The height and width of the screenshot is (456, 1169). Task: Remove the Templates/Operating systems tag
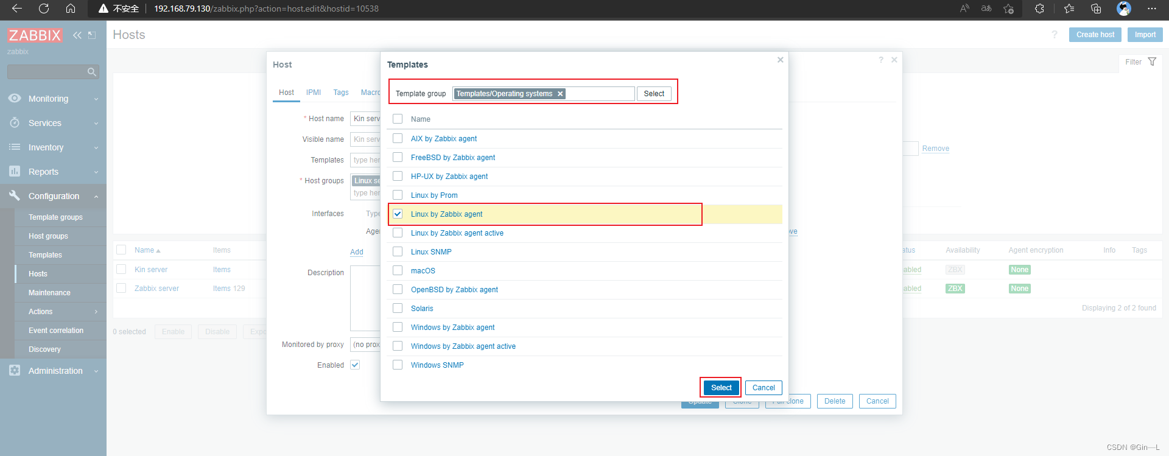tap(560, 94)
